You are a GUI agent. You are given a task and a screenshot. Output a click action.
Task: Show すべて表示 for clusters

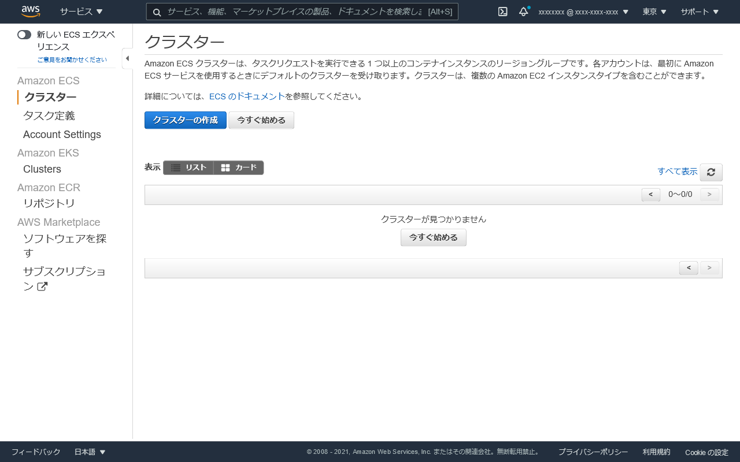click(677, 172)
